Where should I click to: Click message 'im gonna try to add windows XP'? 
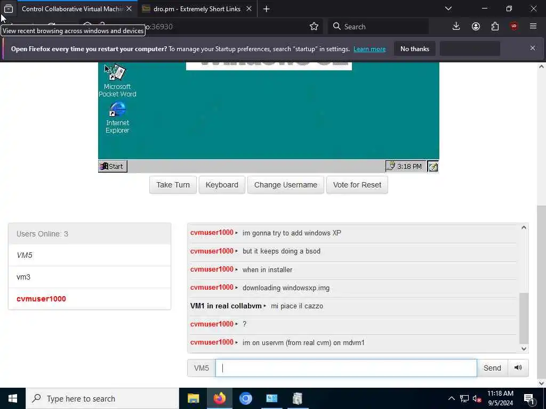[x=292, y=233]
